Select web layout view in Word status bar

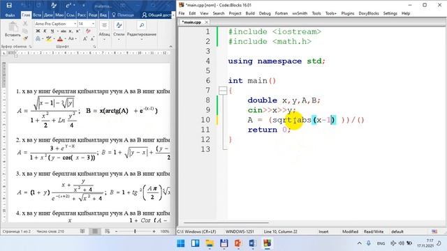click(x=107, y=231)
